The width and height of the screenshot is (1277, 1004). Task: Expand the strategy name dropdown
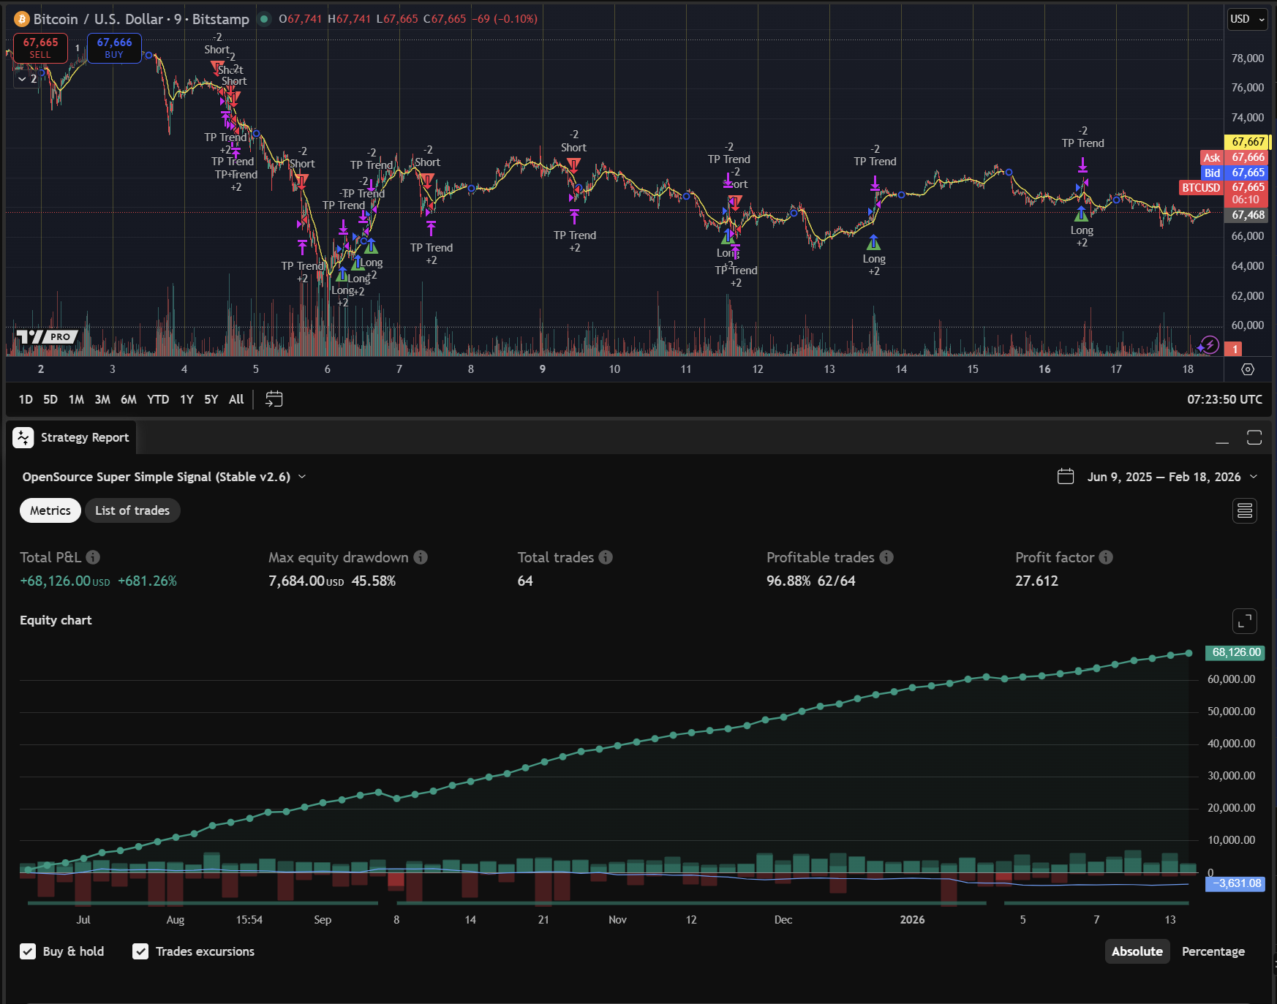point(302,477)
